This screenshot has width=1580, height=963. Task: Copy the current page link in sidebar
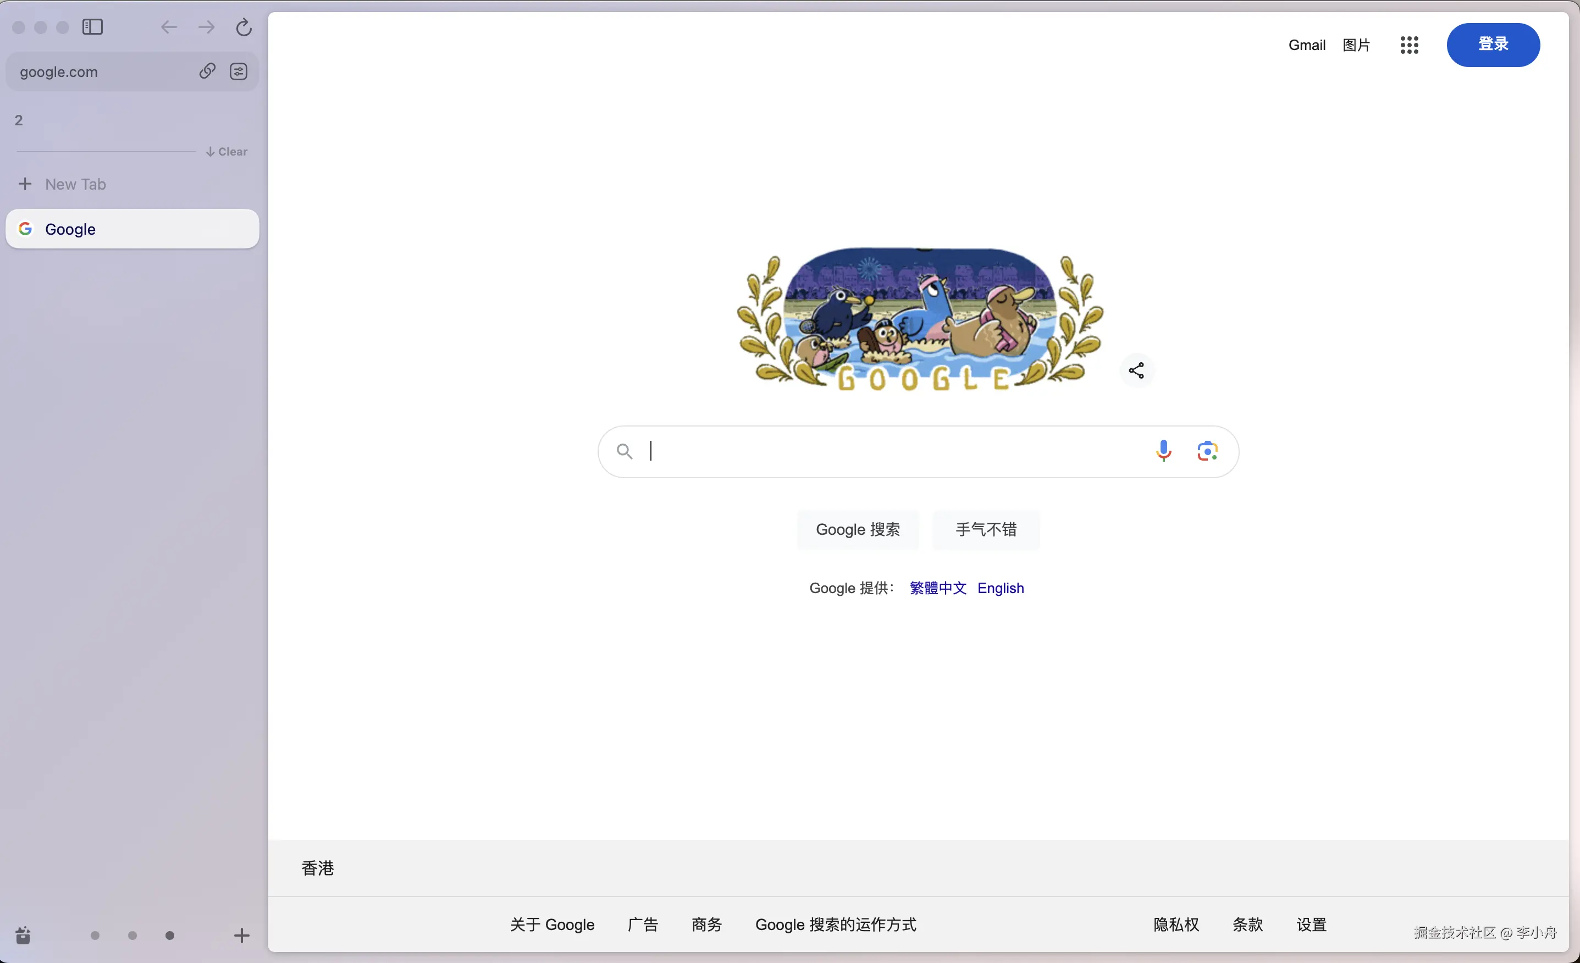click(x=207, y=71)
